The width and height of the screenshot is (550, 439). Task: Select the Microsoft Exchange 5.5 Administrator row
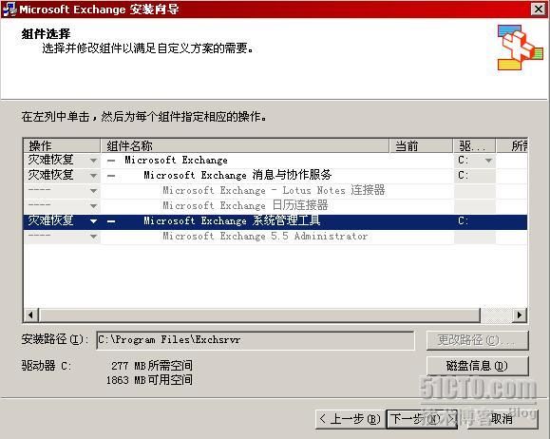point(275,237)
